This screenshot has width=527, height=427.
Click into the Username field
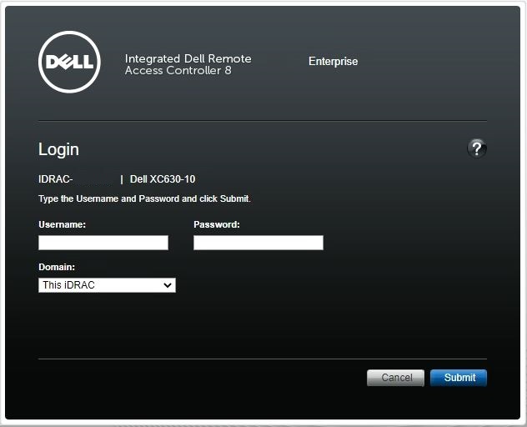103,243
